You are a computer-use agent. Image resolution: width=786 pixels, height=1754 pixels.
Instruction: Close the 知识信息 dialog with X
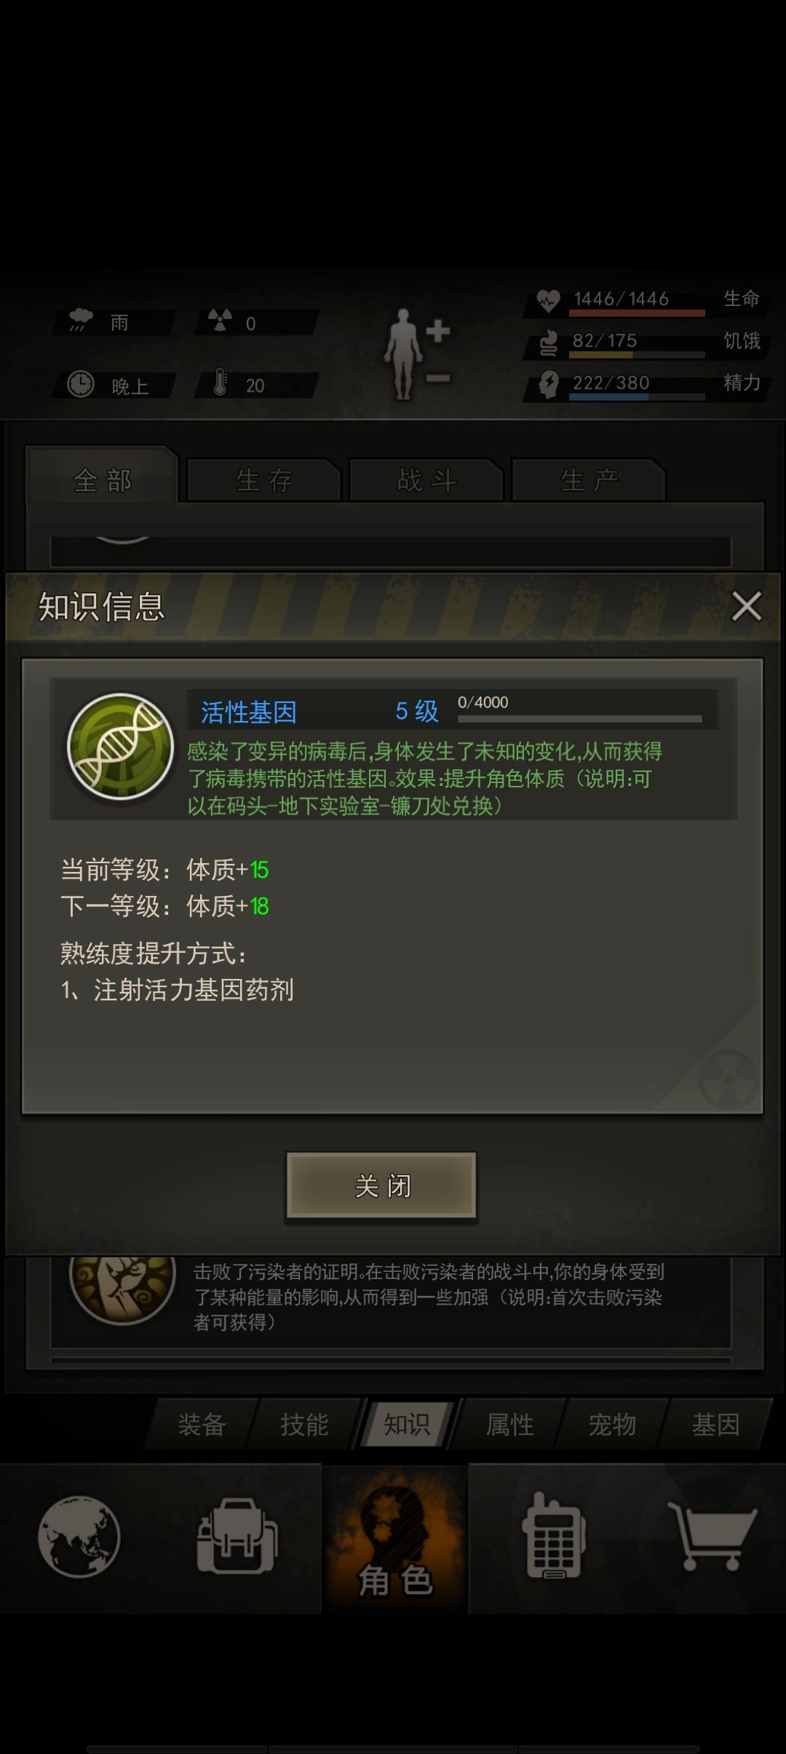(746, 606)
